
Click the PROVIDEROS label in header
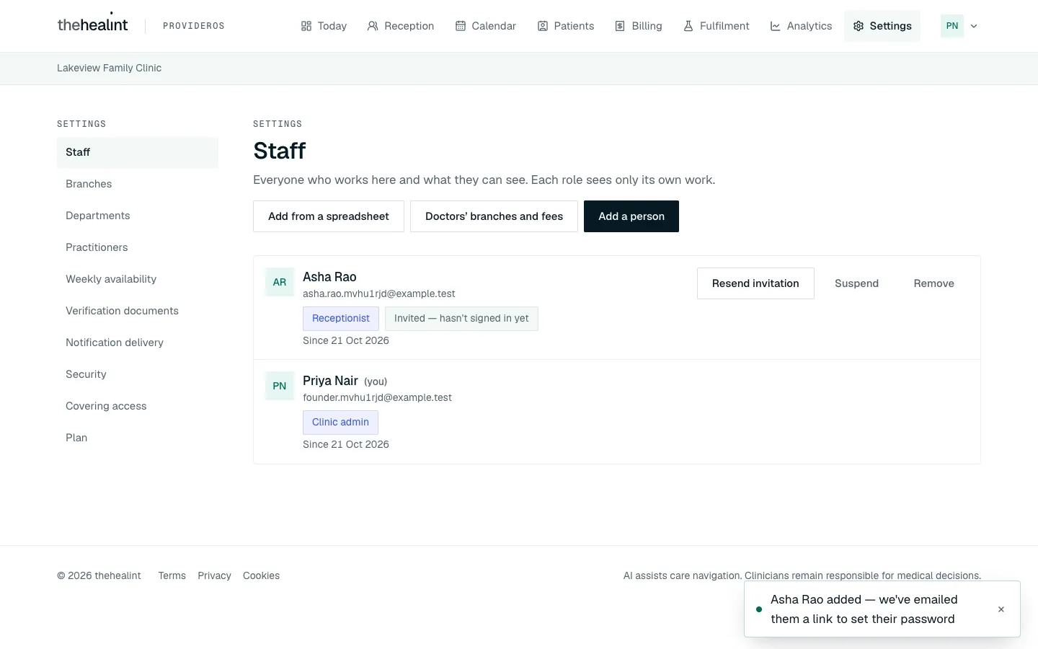coord(194,26)
